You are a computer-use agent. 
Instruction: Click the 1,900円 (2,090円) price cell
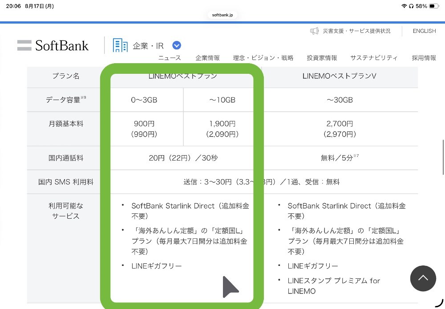pos(222,129)
